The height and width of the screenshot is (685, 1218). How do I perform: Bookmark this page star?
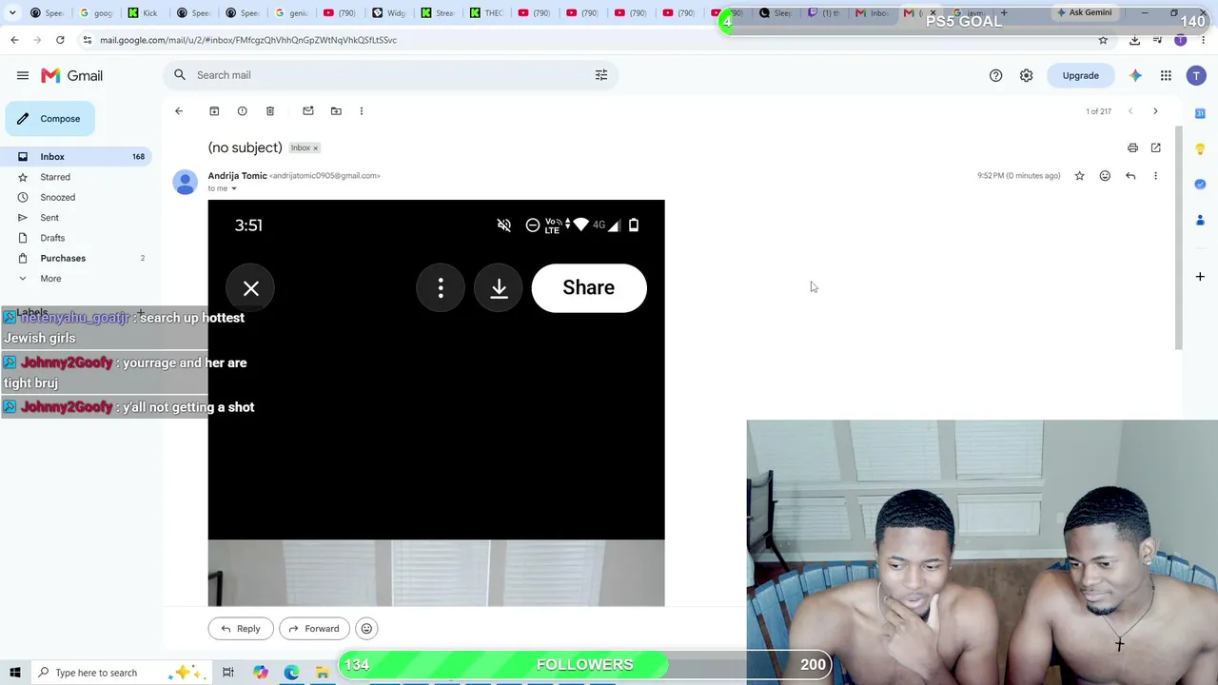coord(1103,40)
